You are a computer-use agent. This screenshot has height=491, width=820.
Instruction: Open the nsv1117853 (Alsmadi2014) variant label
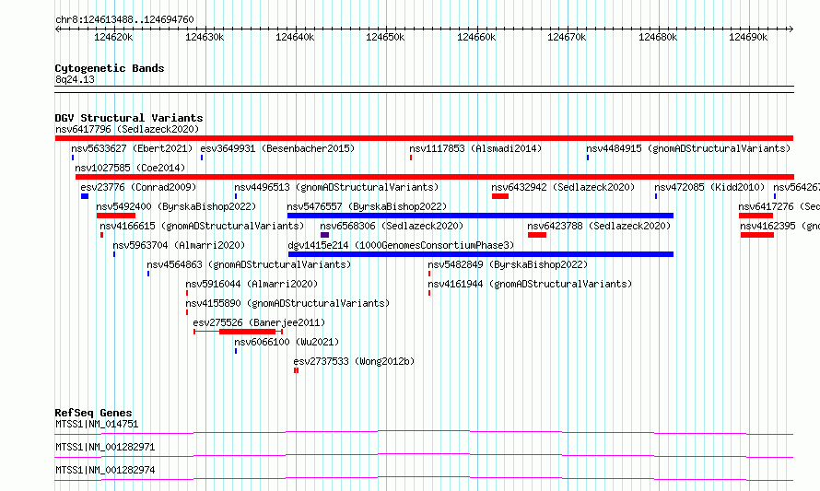(x=475, y=148)
